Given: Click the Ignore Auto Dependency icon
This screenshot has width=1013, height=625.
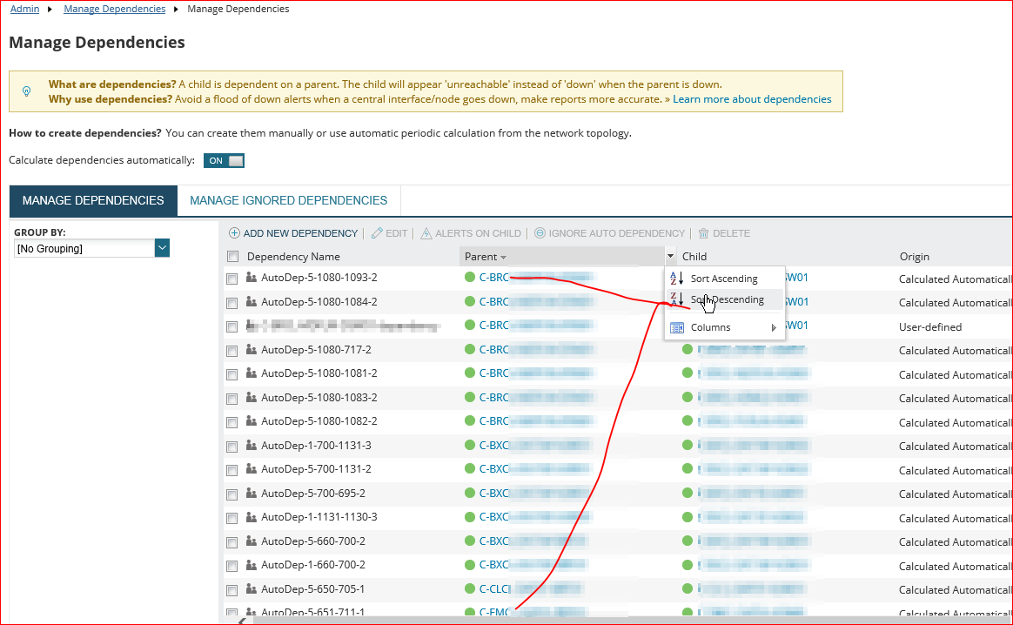Looking at the screenshot, I should (x=540, y=233).
